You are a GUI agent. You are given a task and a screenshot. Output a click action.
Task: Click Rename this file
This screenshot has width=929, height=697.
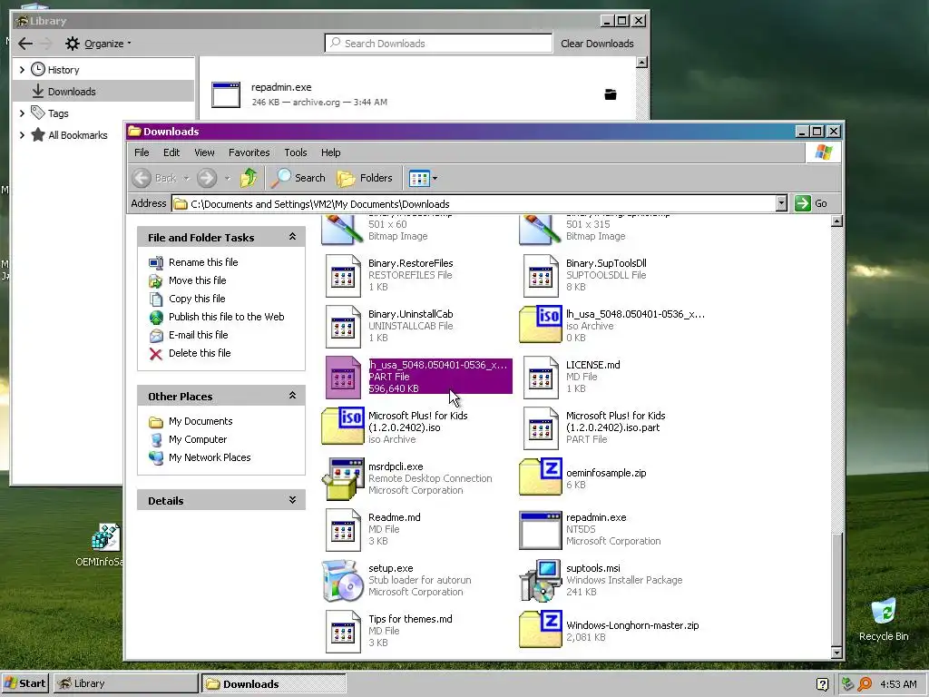pos(203,262)
